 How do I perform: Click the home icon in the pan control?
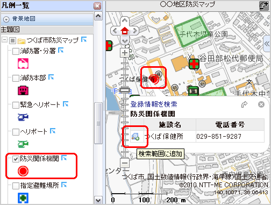pos(125,31)
